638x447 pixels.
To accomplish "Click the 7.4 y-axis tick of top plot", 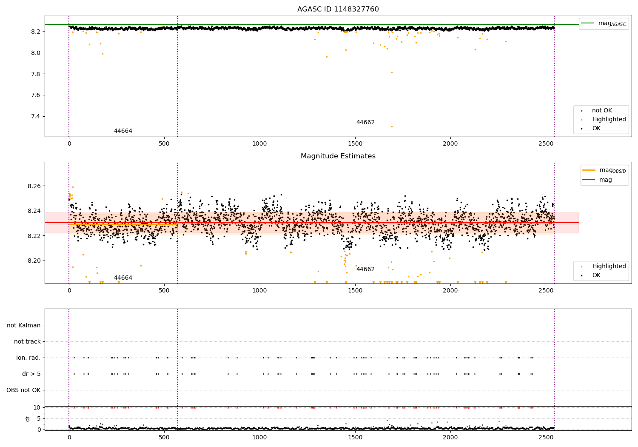I will coord(36,116).
